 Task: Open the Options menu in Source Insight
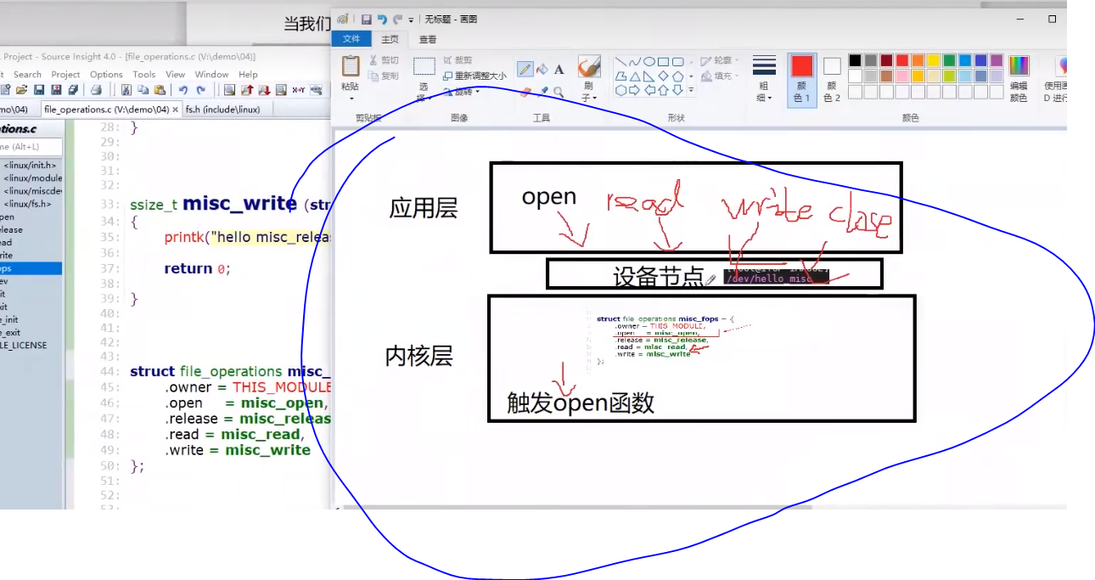pos(106,75)
